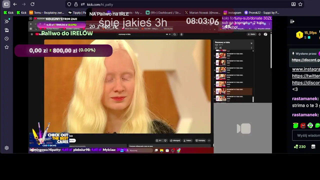Open YouTube notifications bell

(259, 34)
